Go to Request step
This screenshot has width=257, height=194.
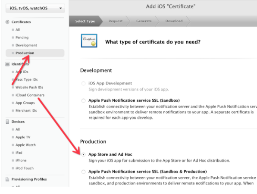click(x=116, y=21)
